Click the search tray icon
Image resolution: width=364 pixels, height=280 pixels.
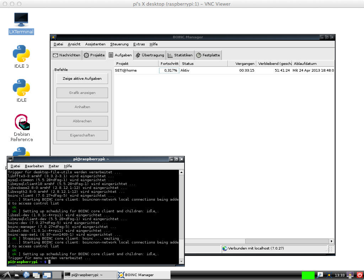[320, 275]
